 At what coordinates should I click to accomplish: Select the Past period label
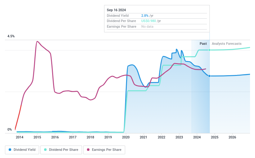coord(203,44)
